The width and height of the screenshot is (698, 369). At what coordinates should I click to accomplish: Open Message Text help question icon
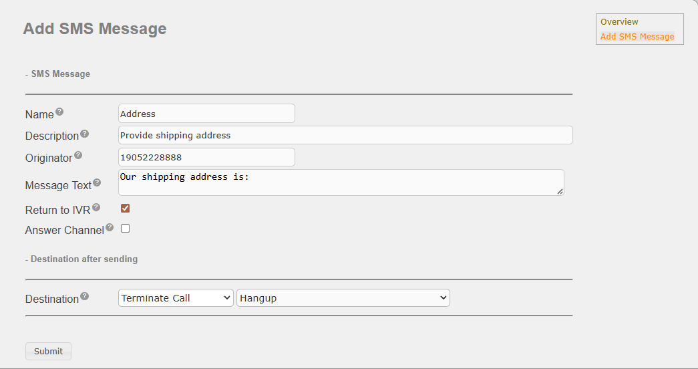[97, 182]
